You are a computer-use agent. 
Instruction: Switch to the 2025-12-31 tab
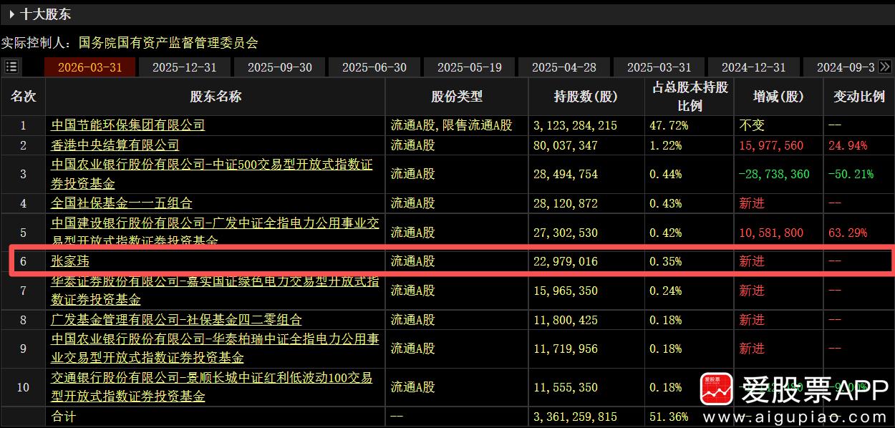[x=185, y=67]
